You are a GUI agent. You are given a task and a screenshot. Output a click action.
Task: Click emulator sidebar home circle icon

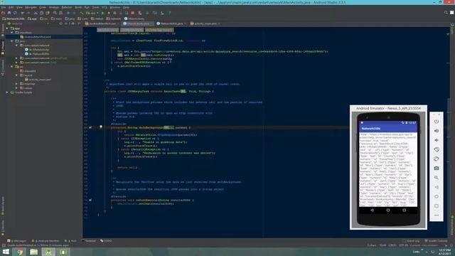(437, 196)
